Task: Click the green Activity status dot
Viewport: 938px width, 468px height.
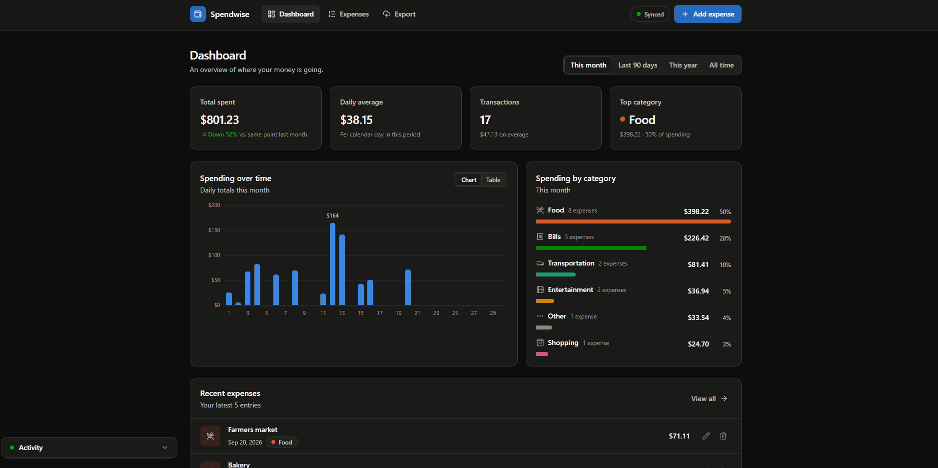Action: coord(12,447)
